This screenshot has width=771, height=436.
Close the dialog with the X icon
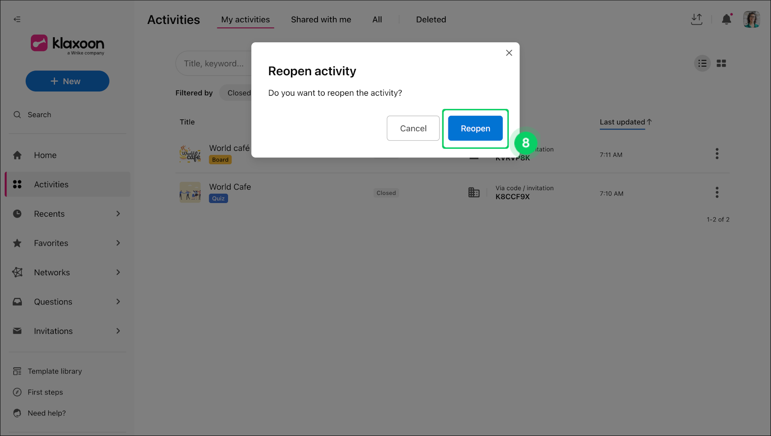[509, 53]
